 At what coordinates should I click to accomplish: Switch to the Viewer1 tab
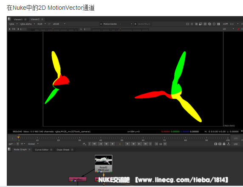(x=18, y=20)
